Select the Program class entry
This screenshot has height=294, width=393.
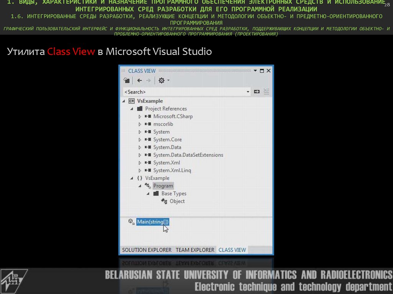[163, 186]
